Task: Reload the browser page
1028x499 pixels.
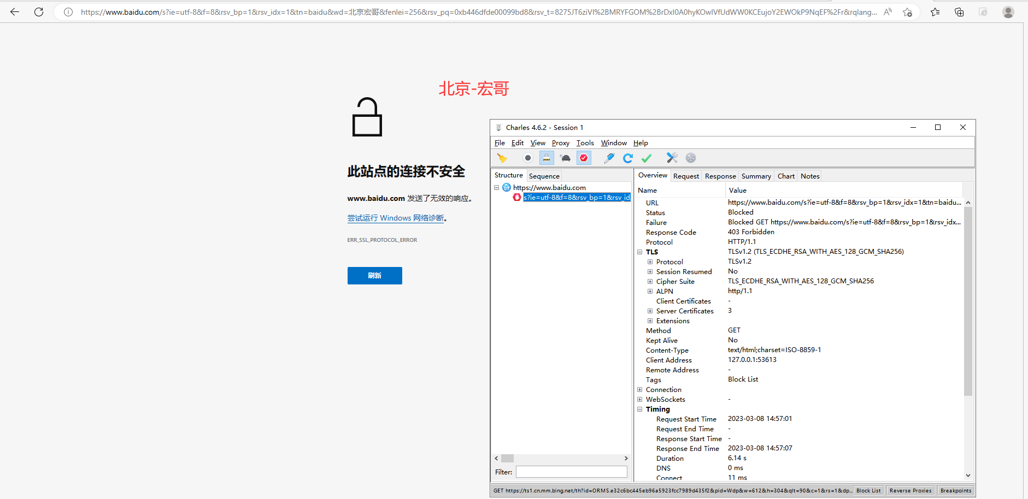Action: (39, 11)
